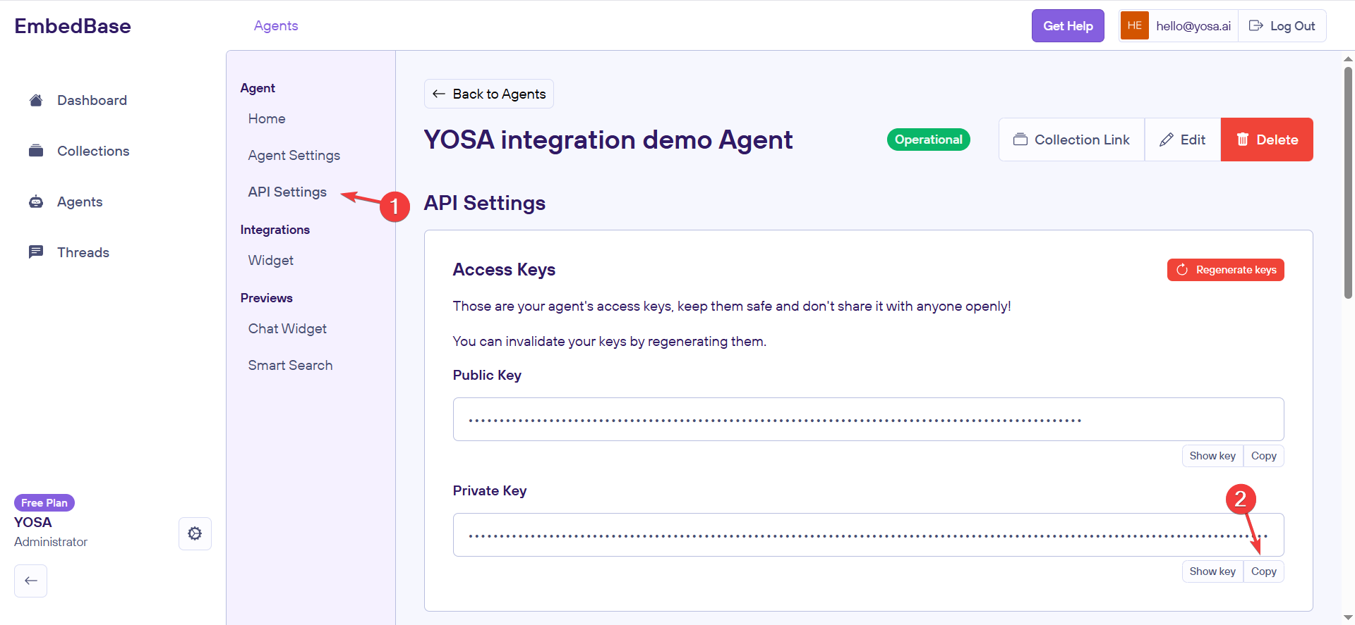Open workspace settings gear icon
The width and height of the screenshot is (1355, 625).
(195, 533)
